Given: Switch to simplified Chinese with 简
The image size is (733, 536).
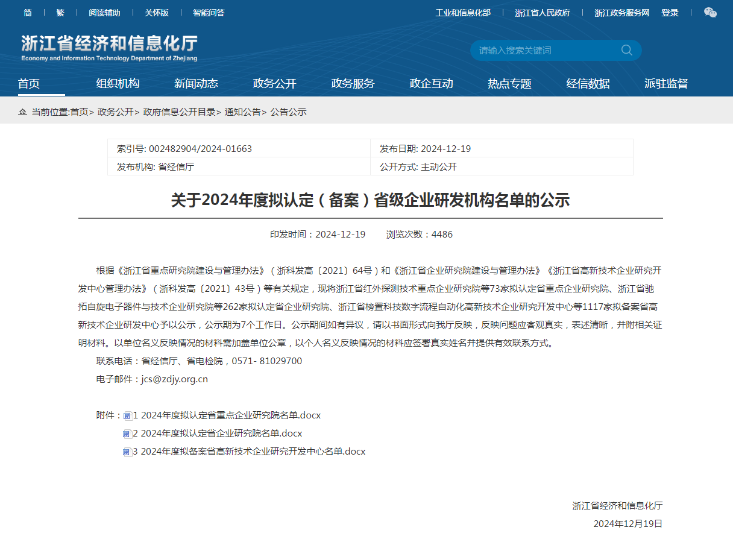Looking at the screenshot, I should click(28, 12).
